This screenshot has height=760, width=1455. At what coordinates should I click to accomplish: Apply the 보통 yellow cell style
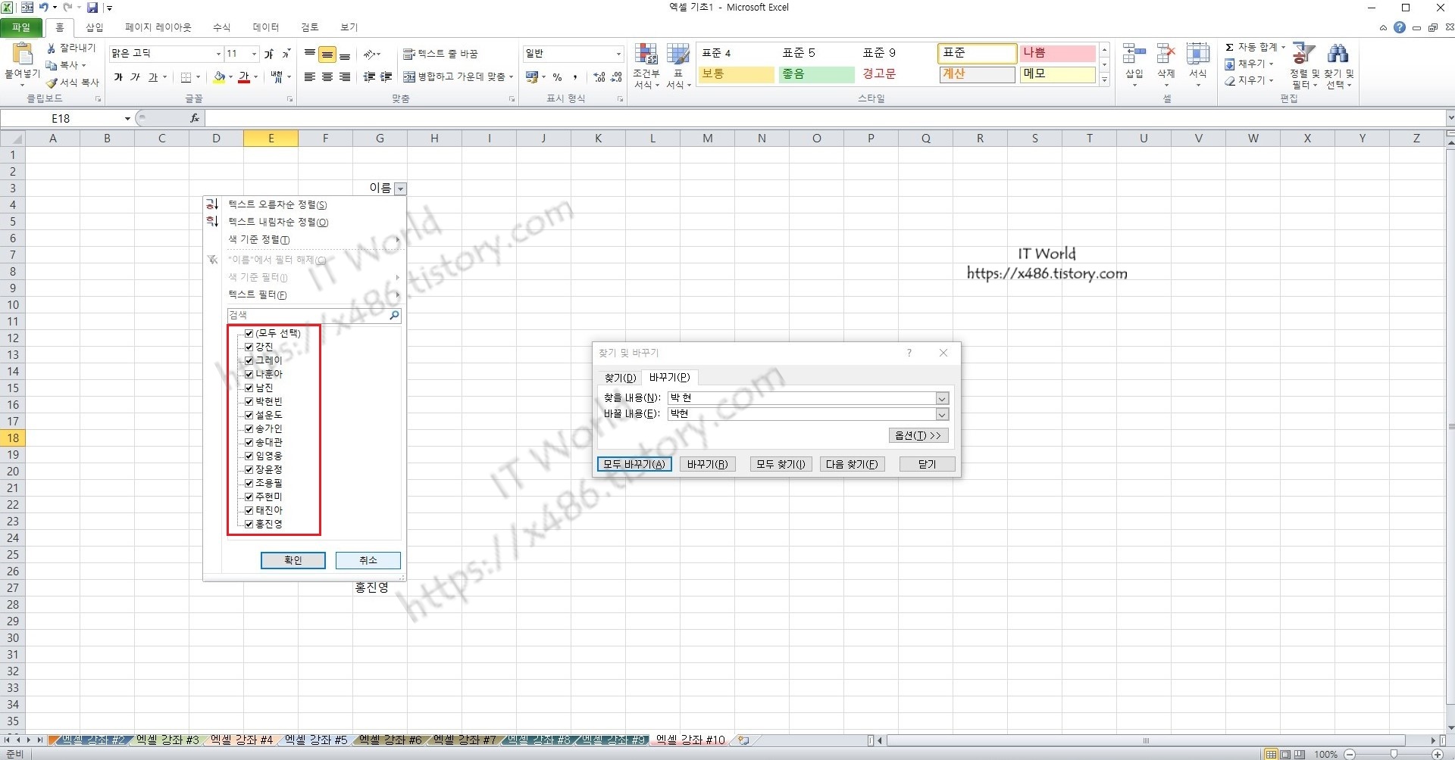click(x=736, y=74)
